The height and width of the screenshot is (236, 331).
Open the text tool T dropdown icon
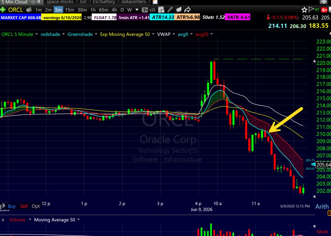click(x=145, y=10)
